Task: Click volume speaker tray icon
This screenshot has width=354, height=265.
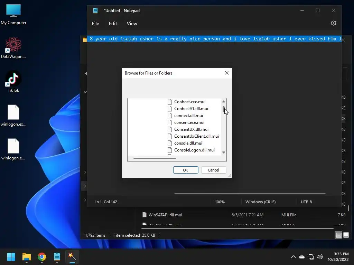Action: [x=320, y=257]
